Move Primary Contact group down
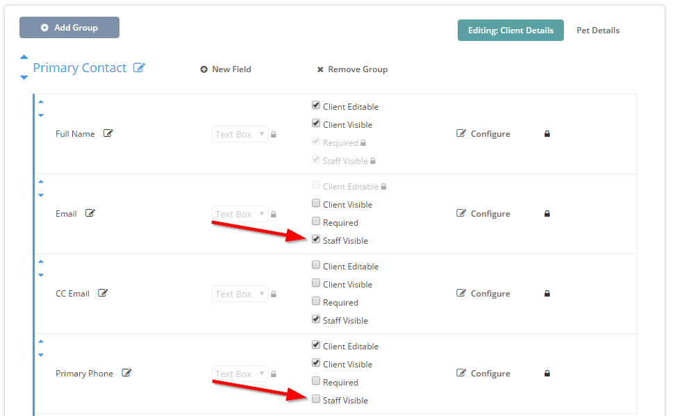 coord(24,77)
